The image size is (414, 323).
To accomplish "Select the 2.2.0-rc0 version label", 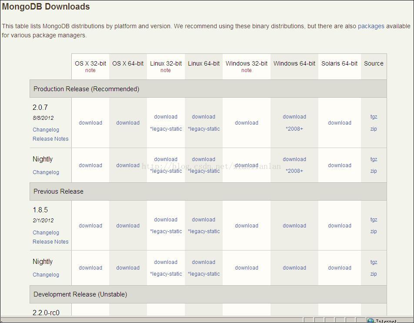I will pyautogui.click(x=46, y=313).
